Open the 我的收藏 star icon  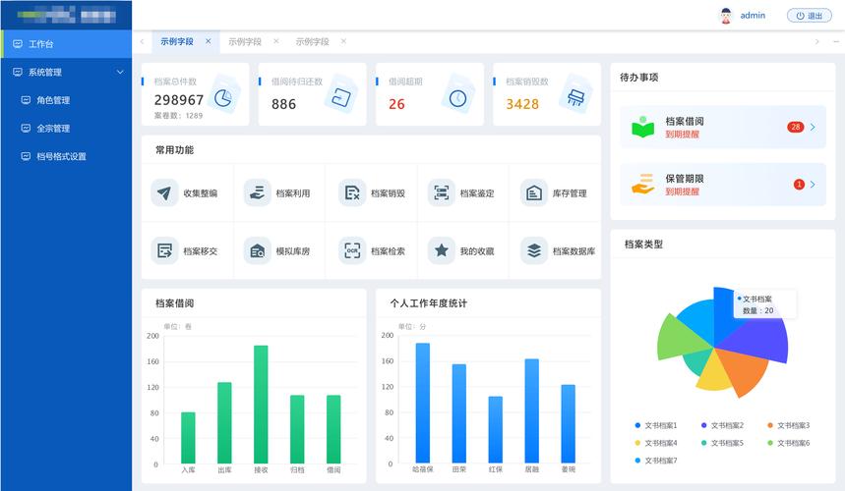pyautogui.click(x=442, y=250)
